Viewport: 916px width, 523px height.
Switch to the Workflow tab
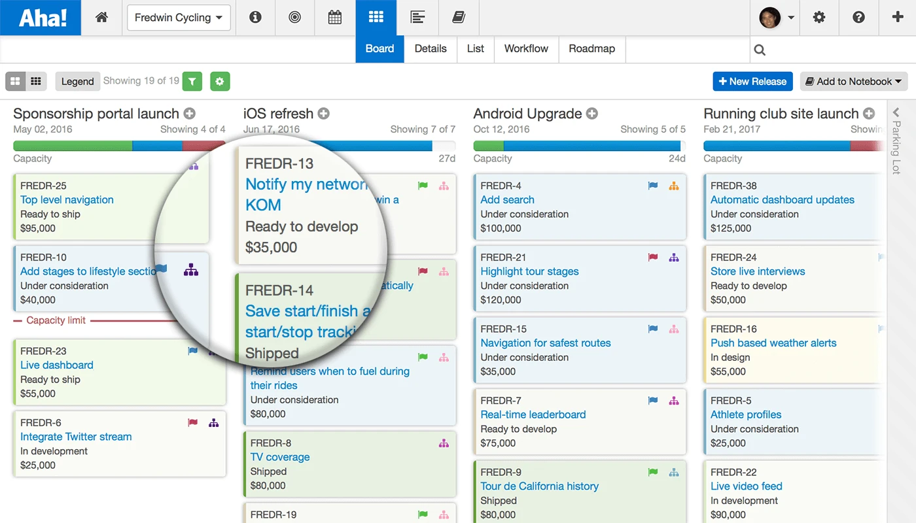tap(526, 49)
